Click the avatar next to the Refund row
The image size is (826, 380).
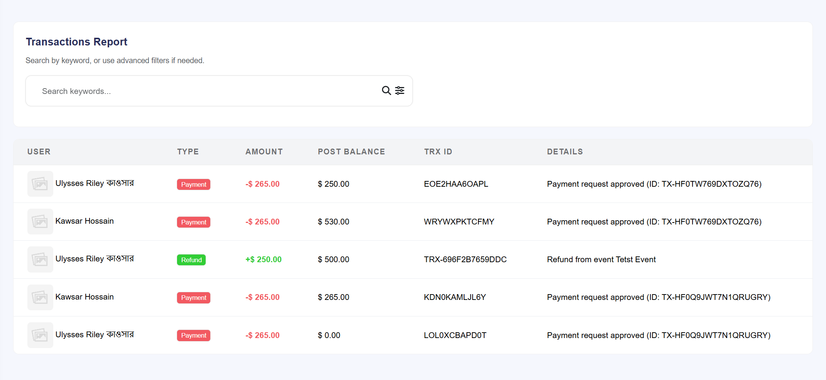click(40, 259)
